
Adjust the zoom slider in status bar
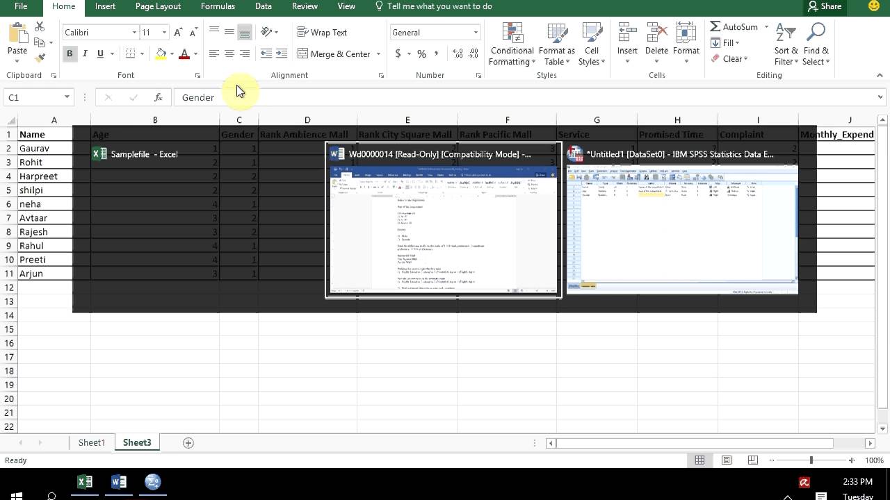[x=811, y=460]
